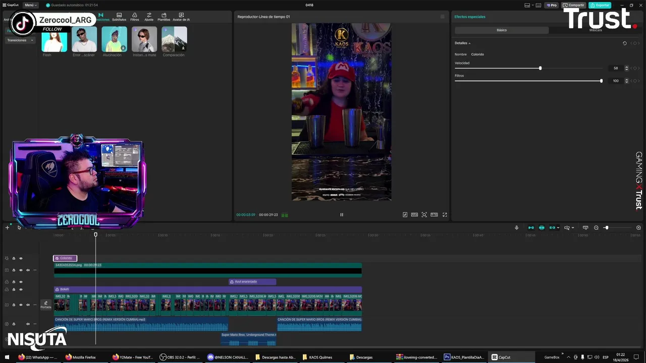Click the Filtros slider handle
Screen dimensions: 646x363
pos(601,81)
